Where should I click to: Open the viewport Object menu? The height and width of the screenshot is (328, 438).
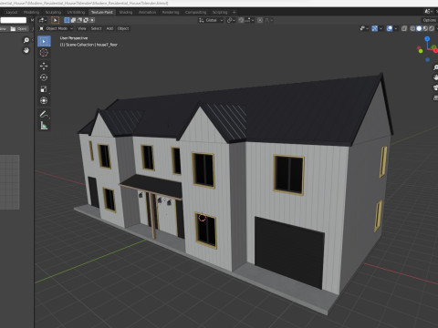tap(123, 28)
